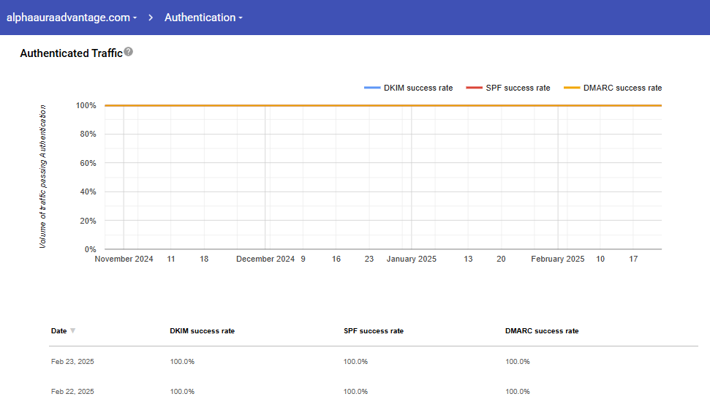Image resolution: width=710 pixels, height=402 pixels.
Task: Toggle DKIM success rate legend label
Action: (418, 88)
